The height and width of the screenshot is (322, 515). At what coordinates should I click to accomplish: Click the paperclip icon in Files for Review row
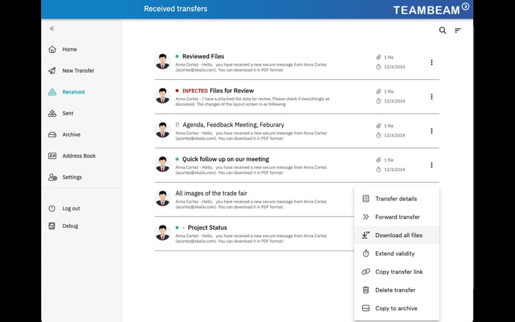[379, 91]
